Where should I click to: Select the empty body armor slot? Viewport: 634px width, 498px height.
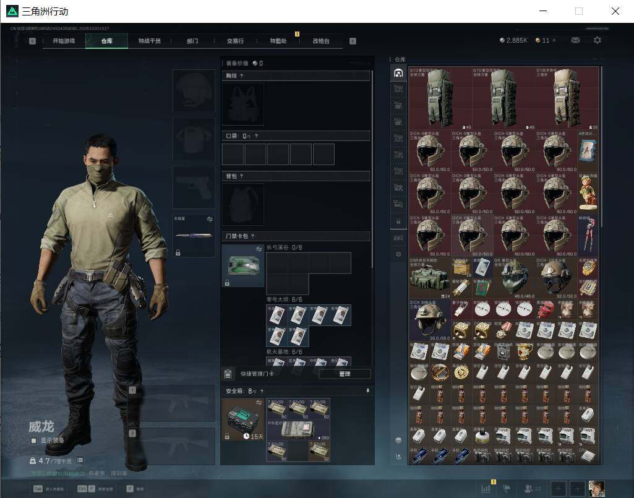tap(194, 139)
